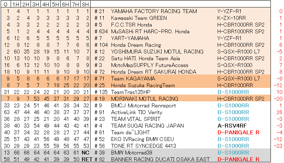The height and width of the screenshot is (163, 284).
Task: Click the red -5 value for YOSHIMURA
Action: tap(279, 52)
